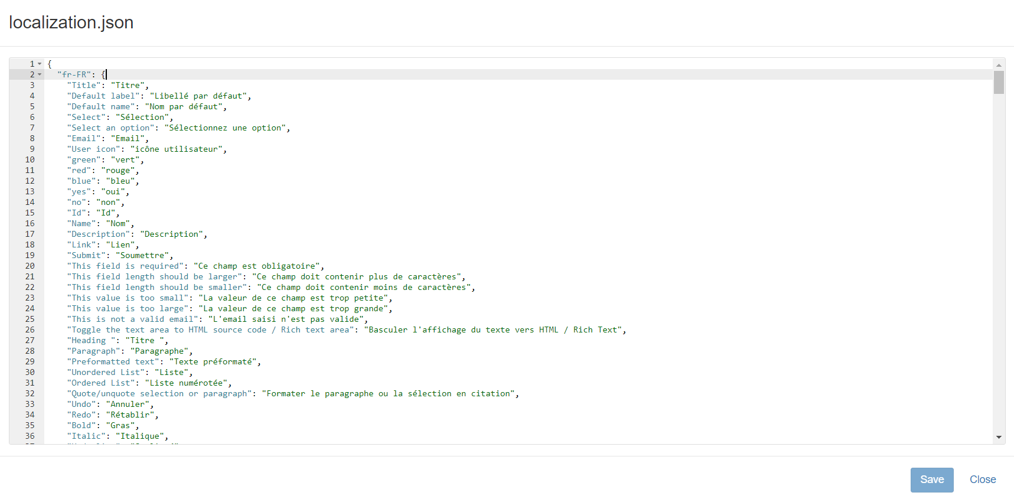Click "Ce champ doit contenir plus de caractères"

(x=357, y=276)
